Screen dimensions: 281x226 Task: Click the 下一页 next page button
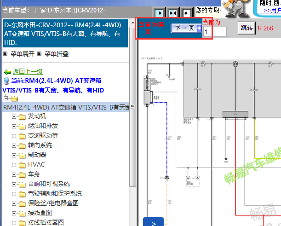pyautogui.click(x=186, y=28)
